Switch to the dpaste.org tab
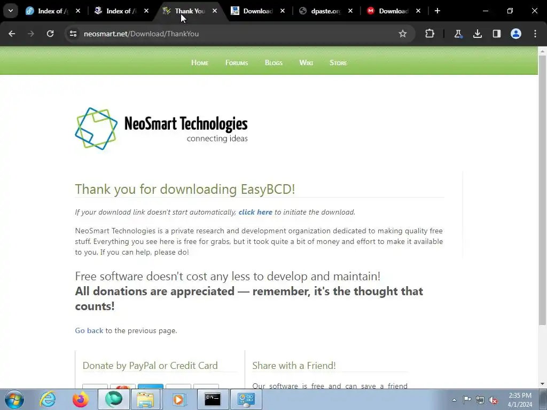The height and width of the screenshot is (410, 547). coord(325,11)
